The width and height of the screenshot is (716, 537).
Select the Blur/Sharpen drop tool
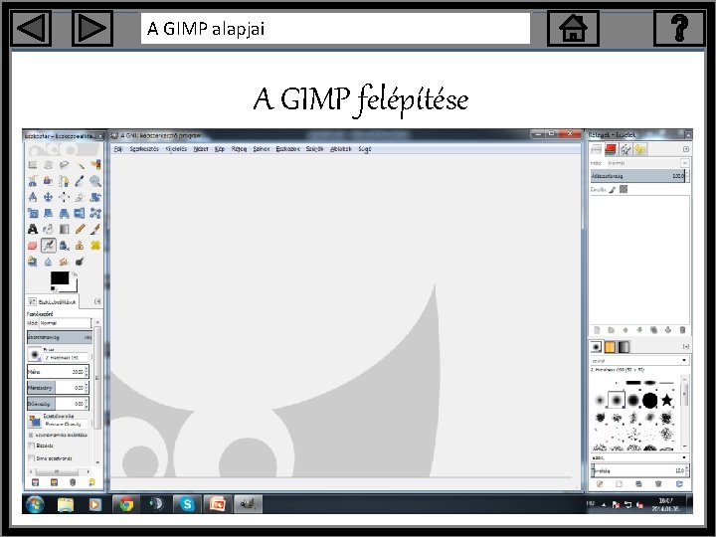[48, 262]
